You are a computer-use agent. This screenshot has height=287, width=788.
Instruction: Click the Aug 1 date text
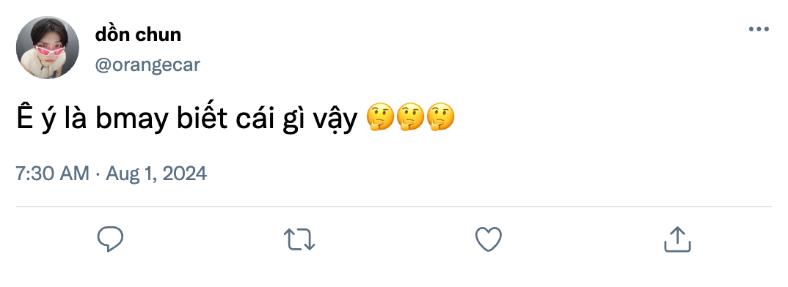coord(128,174)
